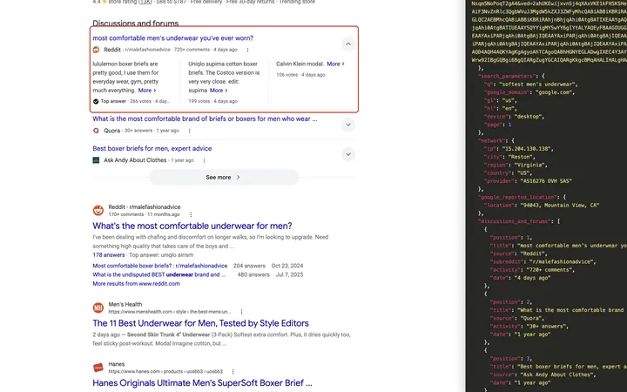Click the JSON provider value "AS16276 OVH SAS"
Image resolution: width=627 pixels, height=392 pixels.
pyautogui.click(x=546, y=181)
